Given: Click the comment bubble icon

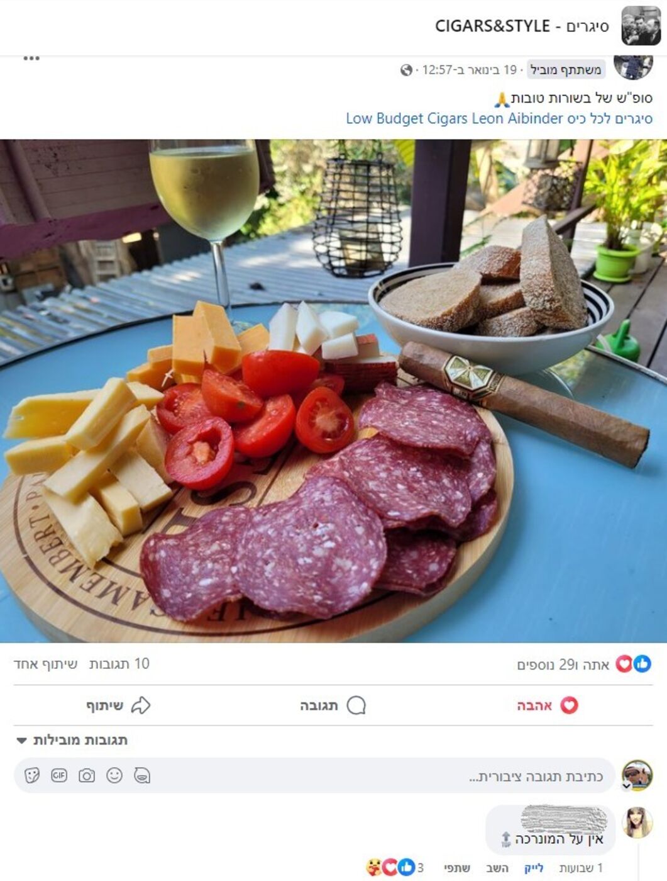Looking at the screenshot, I should pos(356,705).
